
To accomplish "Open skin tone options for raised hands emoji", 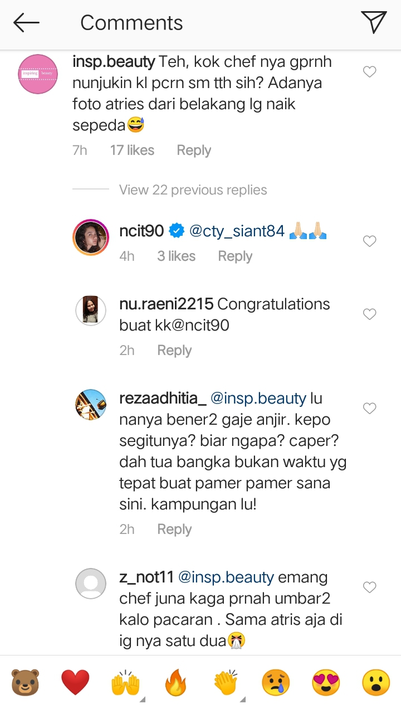I will pyautogui.click(x=125, y=682).
